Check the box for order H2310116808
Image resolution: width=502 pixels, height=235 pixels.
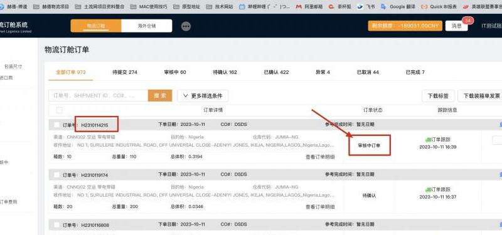pyautogui.click(x=56, y=225)
